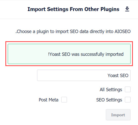Click the Import Settings From Other Plugins heading
Viewport: 138px width, 125px height.
pos(73,9)
